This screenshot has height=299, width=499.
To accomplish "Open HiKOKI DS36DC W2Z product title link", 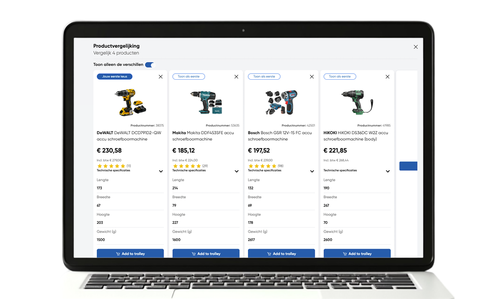I will tap(356, 136).
